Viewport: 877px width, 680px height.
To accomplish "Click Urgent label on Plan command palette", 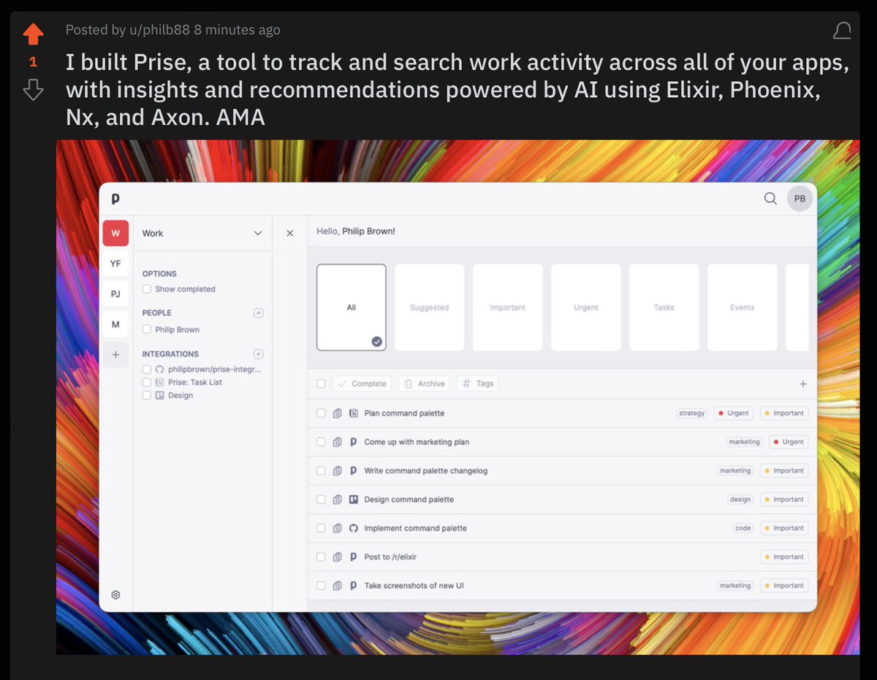I will pos(734,413).
